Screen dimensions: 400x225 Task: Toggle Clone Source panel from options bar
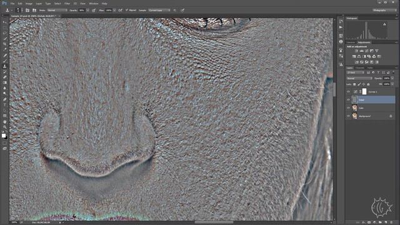click(34, 10)
